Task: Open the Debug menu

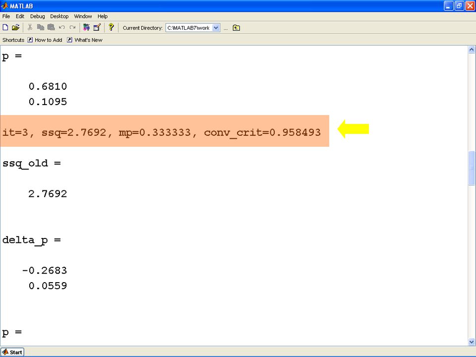Action: click(x=37, y=16)
